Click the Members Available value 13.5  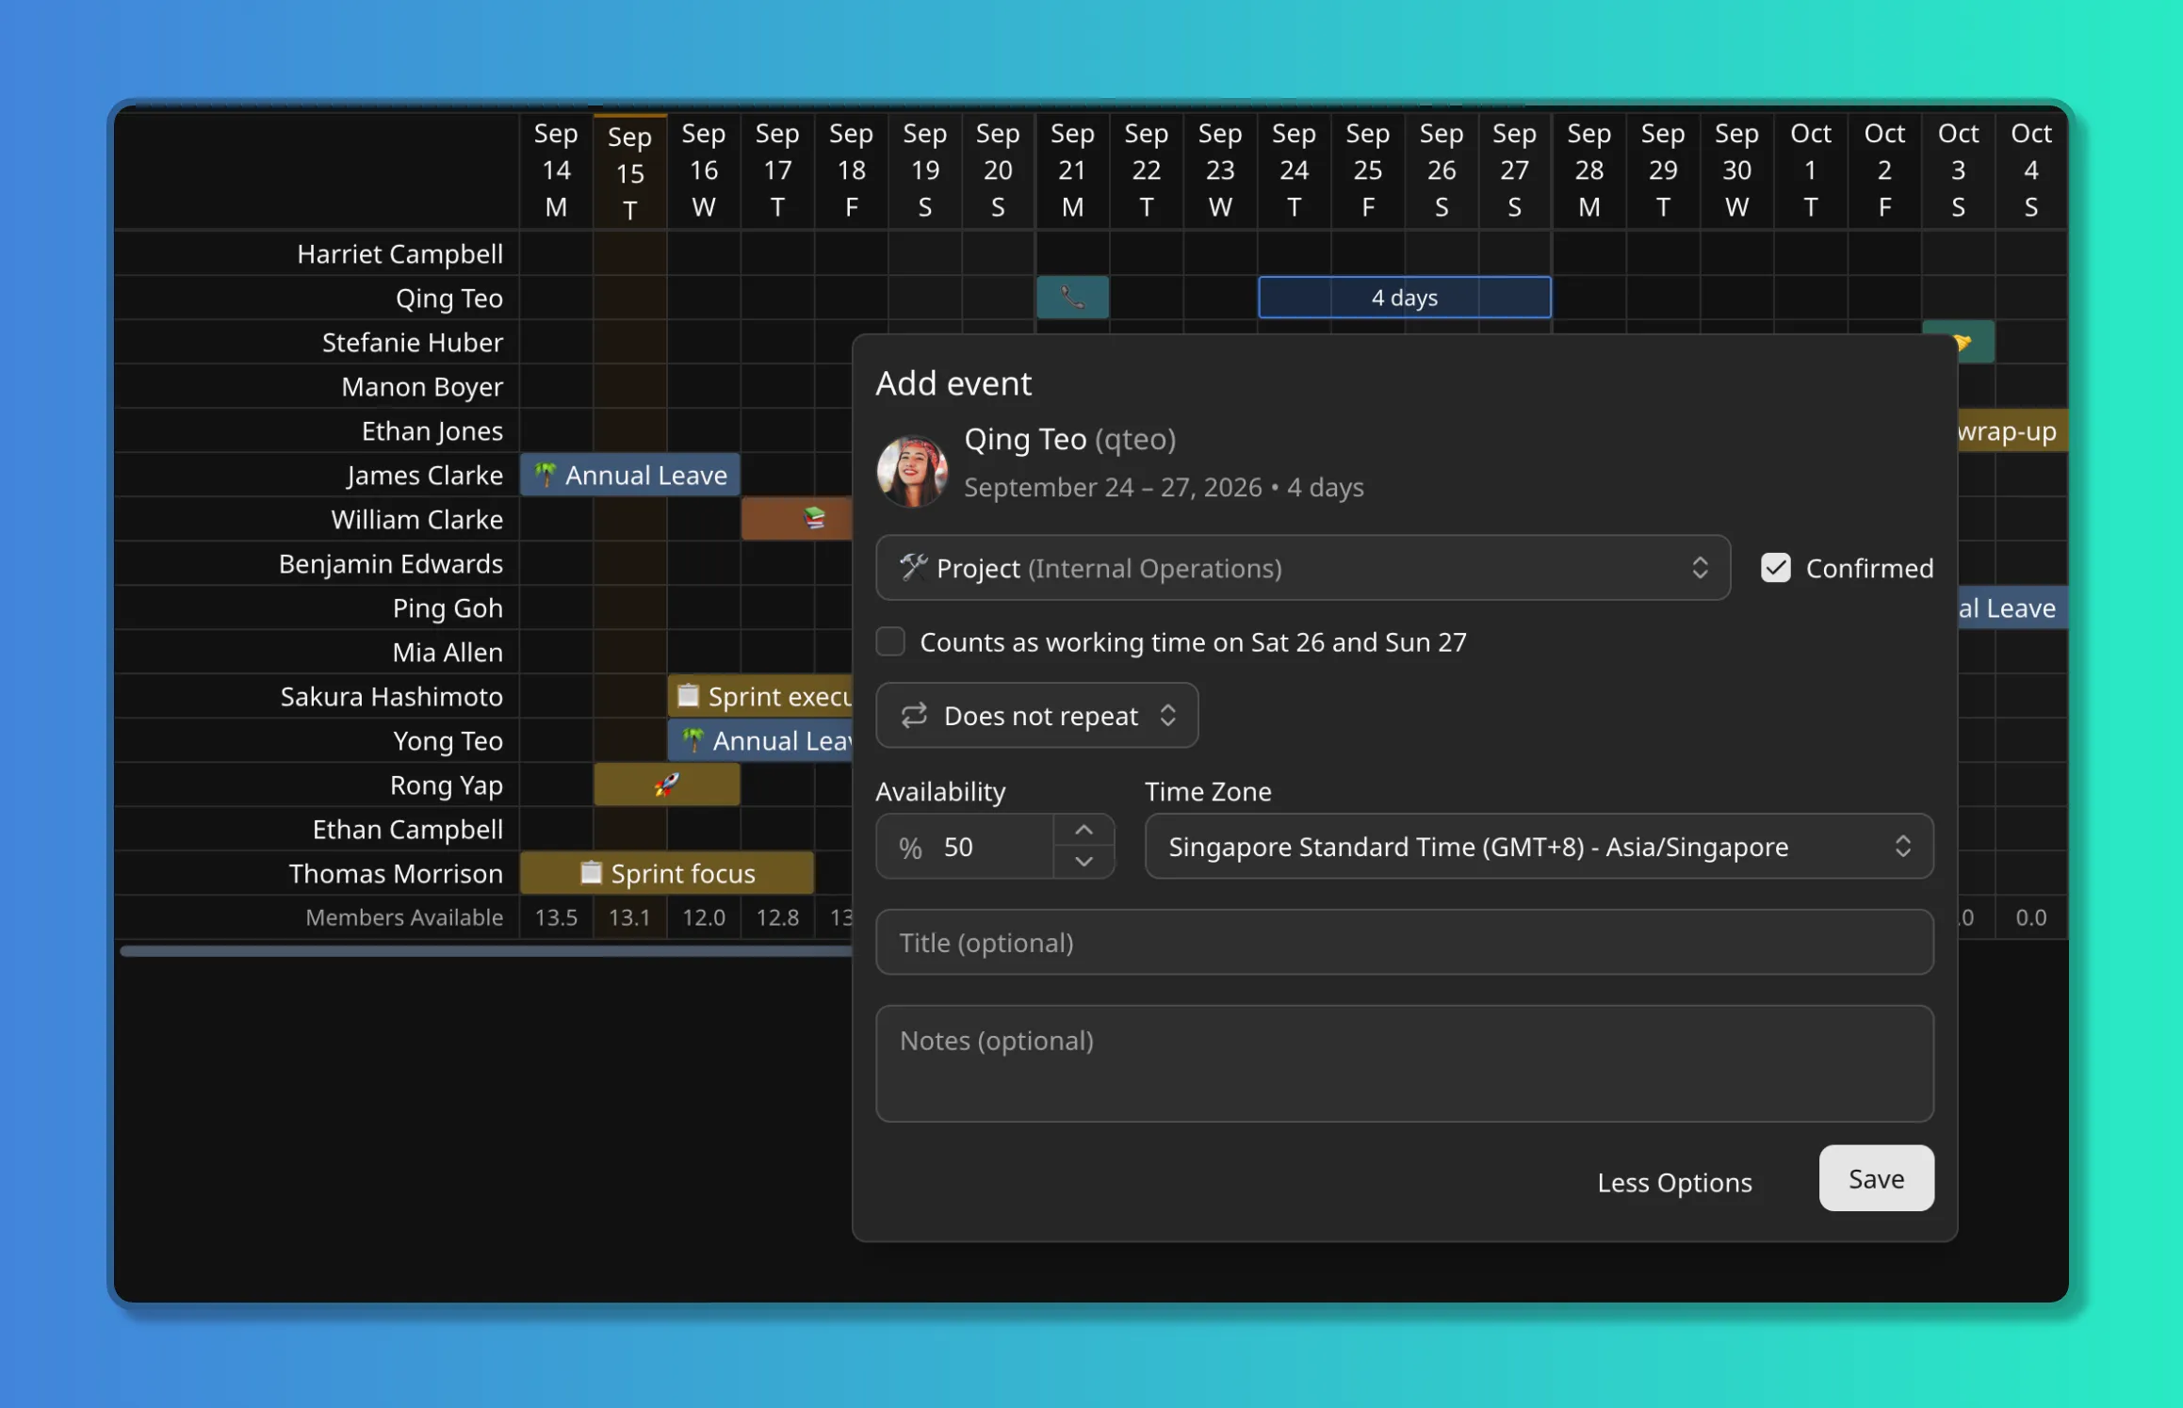pos(556,917)
